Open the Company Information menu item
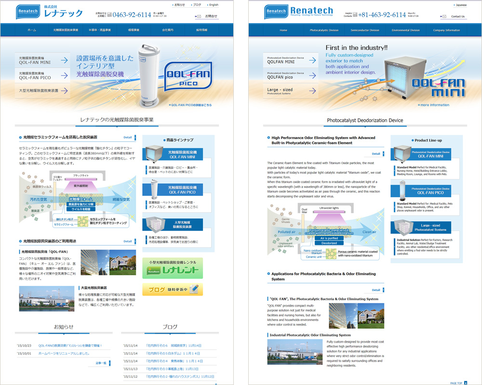This screenshot has width=482, height=385. click(x=446, y=30)
